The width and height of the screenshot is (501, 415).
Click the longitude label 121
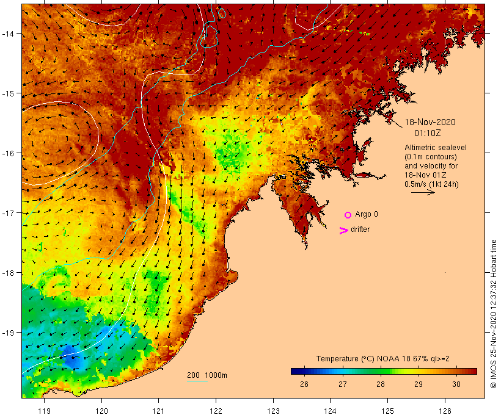[x=158, y=411]
